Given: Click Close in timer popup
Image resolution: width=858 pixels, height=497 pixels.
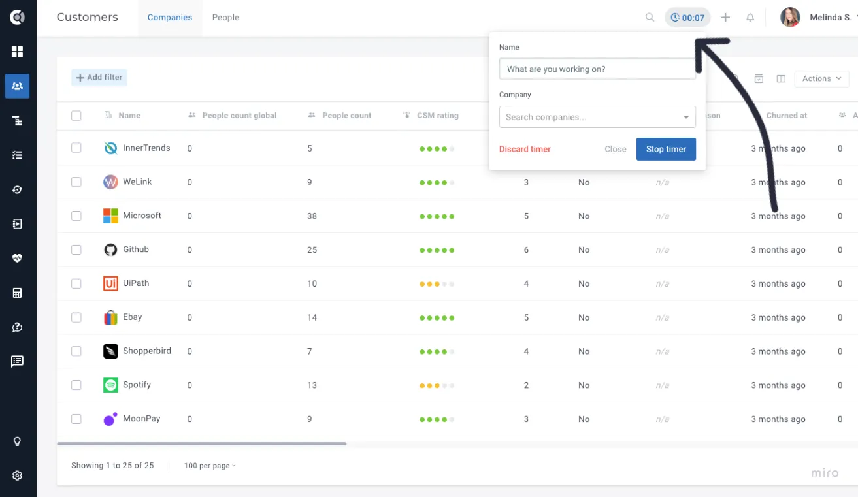Looking at the screenshot, I should pos(616,149).
